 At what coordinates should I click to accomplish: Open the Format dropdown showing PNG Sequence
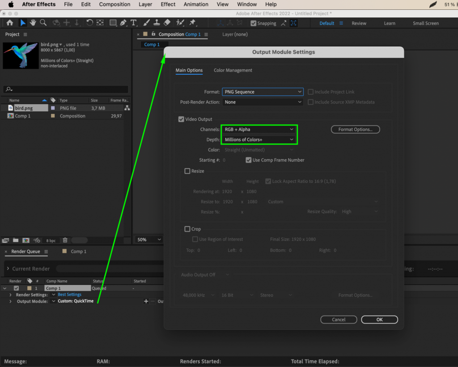263,92
